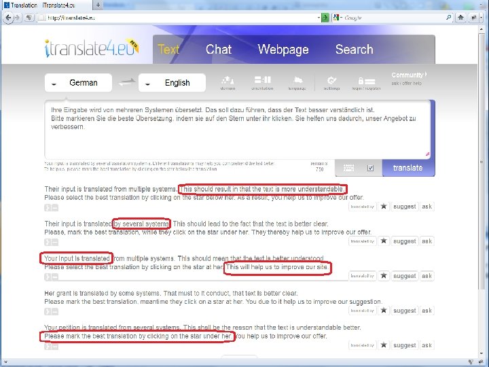Select the 'Translation iTranslate4.eu' browser tab

[x=47, y=5]
